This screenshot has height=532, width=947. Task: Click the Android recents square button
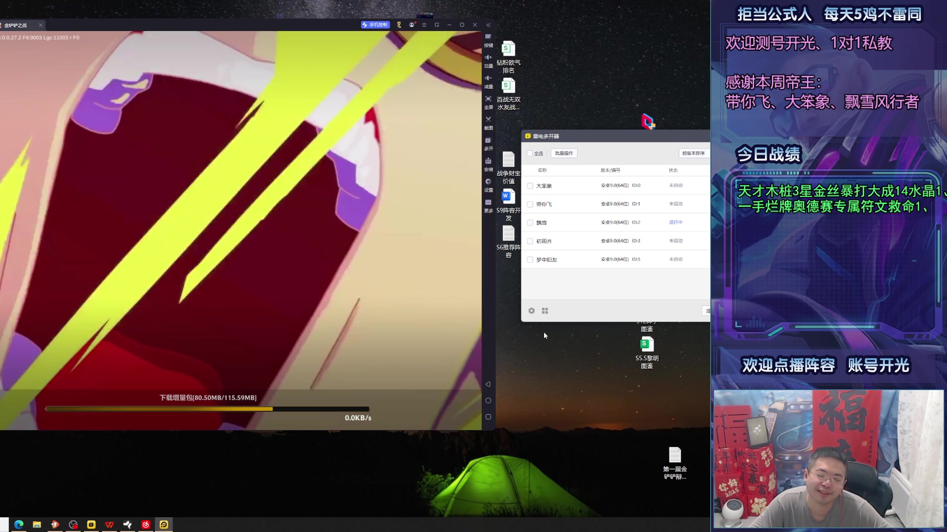coord(488,417)
